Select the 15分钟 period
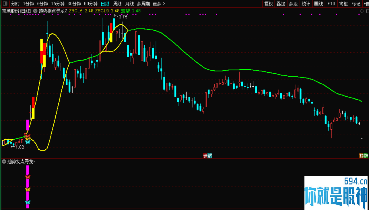This screenshot has height=210, width=369. 58,4
